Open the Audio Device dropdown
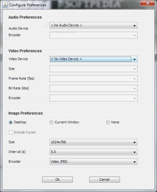157x192 pixels. 94,25
